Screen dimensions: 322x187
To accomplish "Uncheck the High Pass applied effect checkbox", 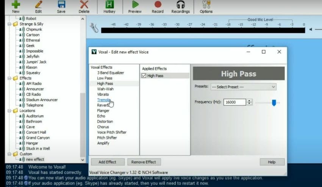I will point(144,76).
